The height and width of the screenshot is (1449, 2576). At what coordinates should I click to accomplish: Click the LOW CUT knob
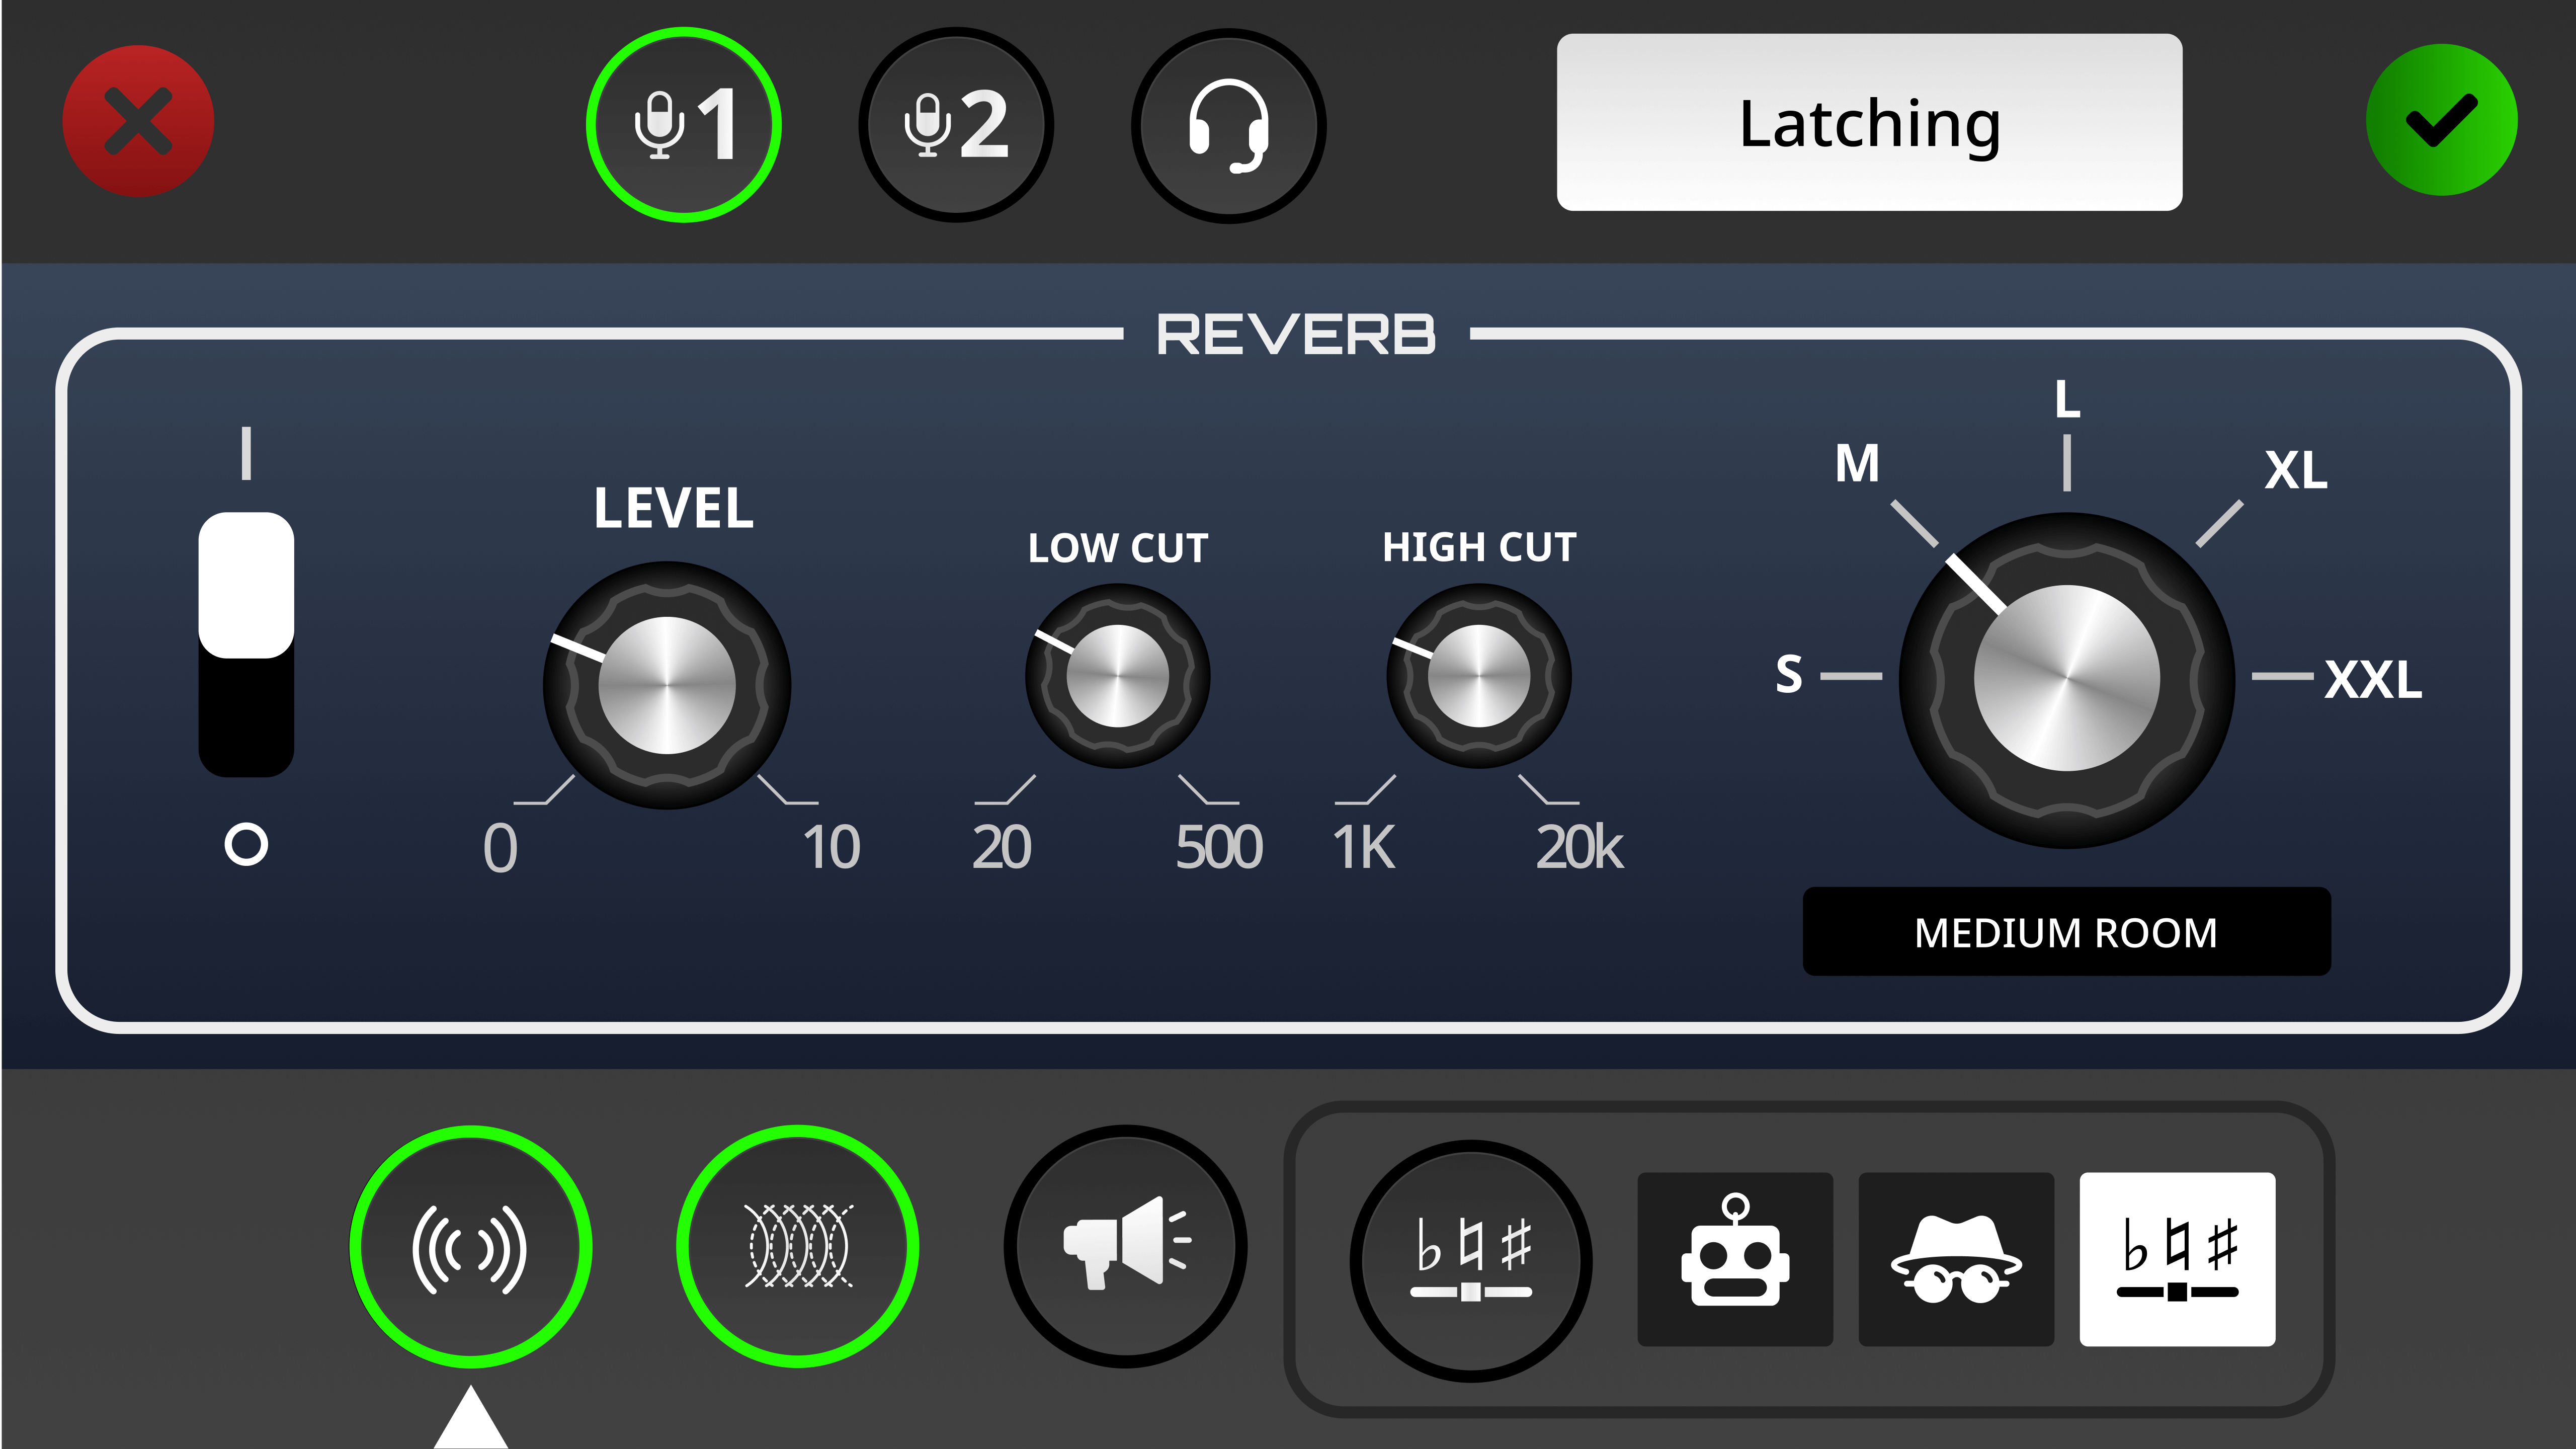click(x=1117, y=676)
